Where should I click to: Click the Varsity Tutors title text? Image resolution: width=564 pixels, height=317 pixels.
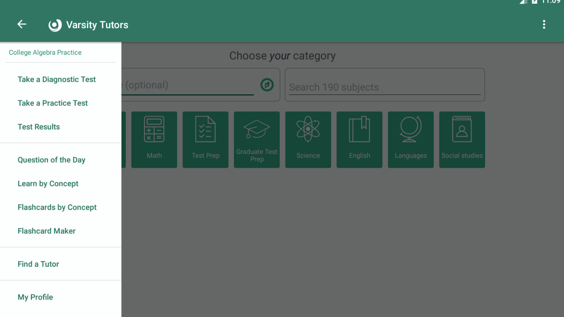[x=97, y=25]
